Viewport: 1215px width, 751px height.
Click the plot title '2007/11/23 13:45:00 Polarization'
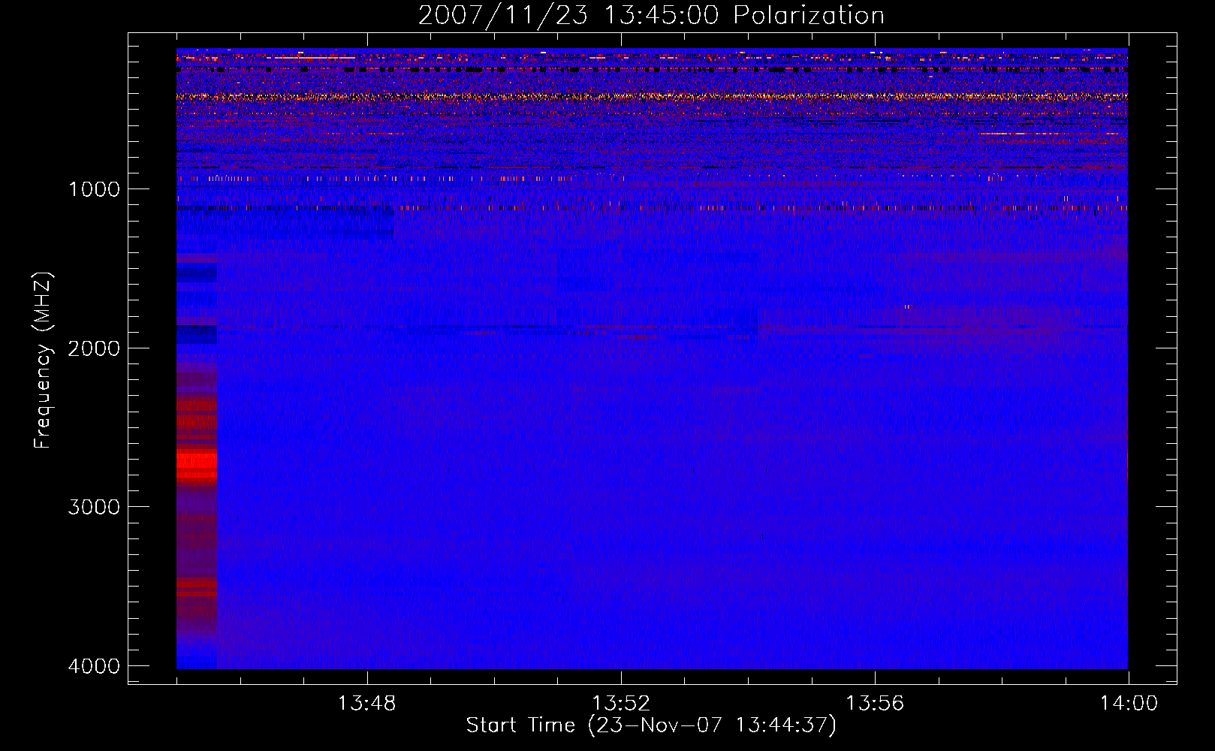(x=651, y=15)
